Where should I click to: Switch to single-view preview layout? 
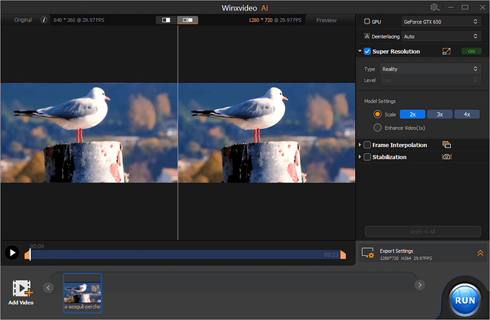coord(166,20)
